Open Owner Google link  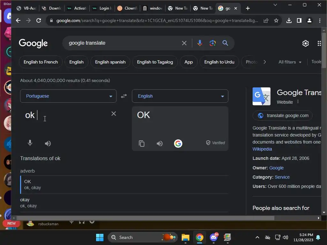pyautogui.click(x=276, y=168)
